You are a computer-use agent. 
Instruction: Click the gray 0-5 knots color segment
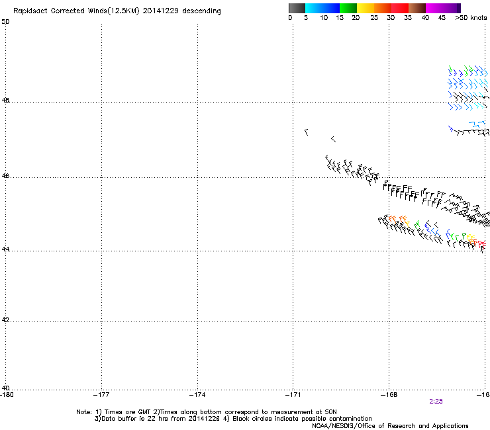[297, 8]
